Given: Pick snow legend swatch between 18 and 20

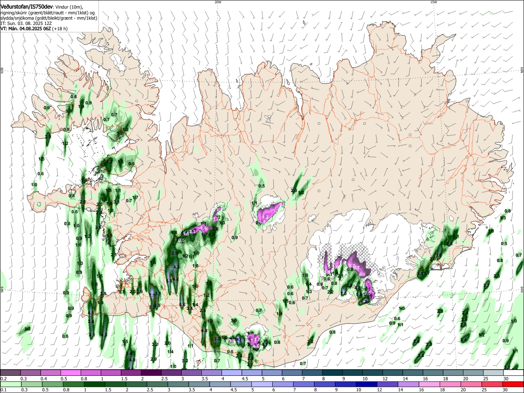Looking at the screenshot, I should click(453, 373).
